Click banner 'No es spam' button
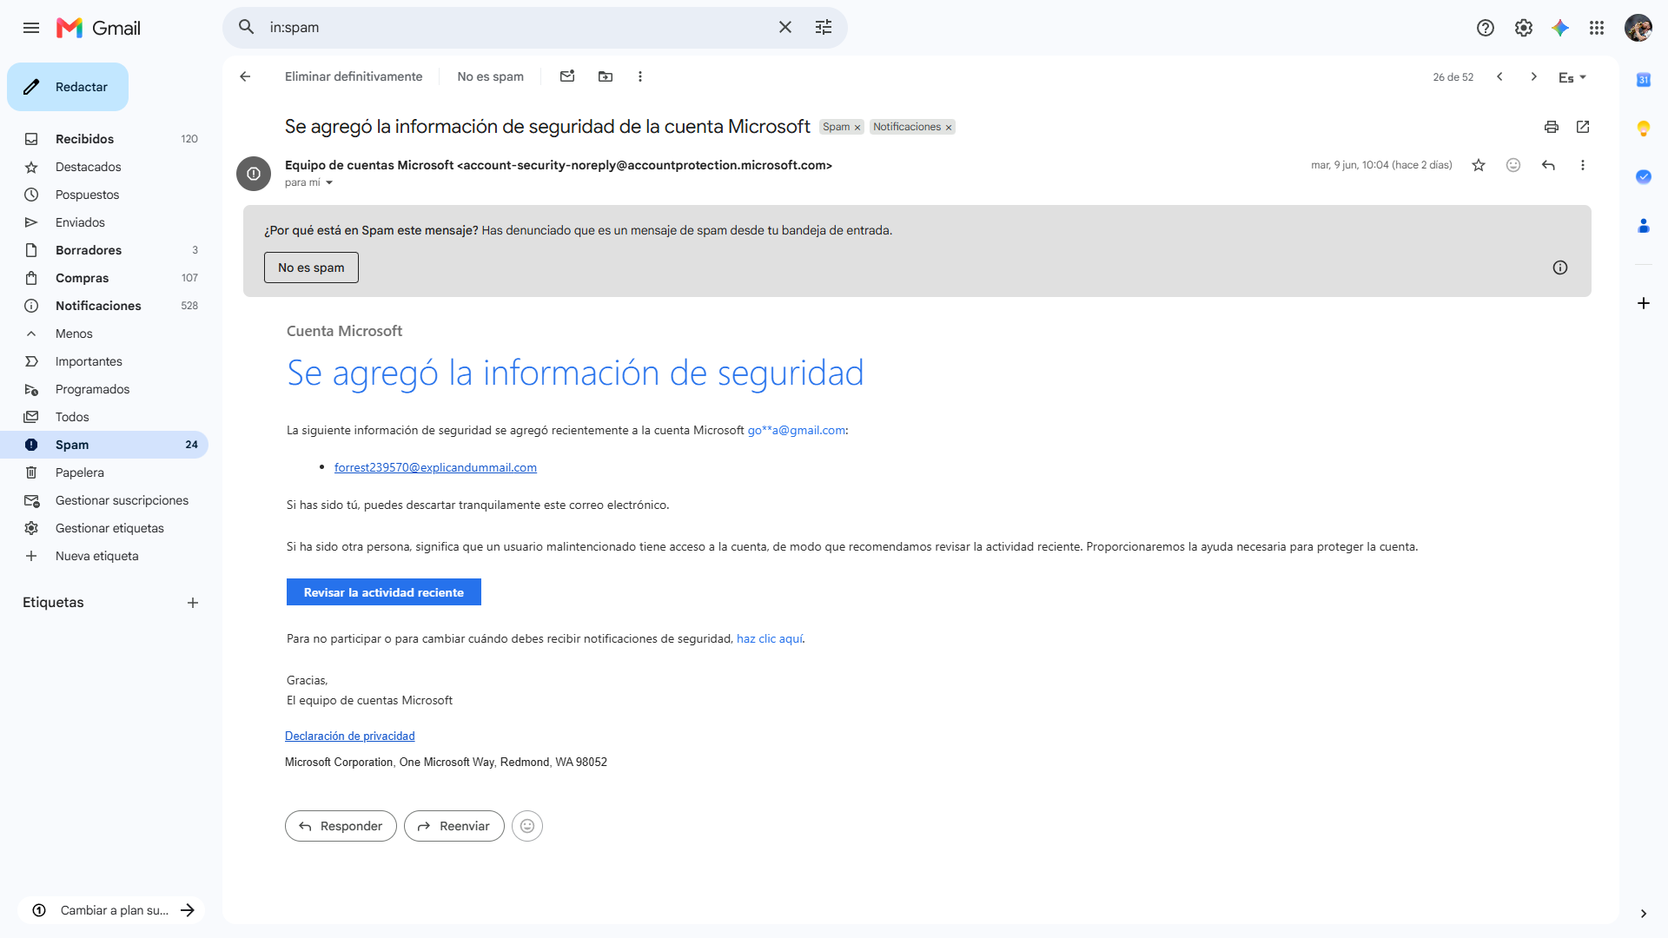The image size is (1668, 938). [311, 268]
